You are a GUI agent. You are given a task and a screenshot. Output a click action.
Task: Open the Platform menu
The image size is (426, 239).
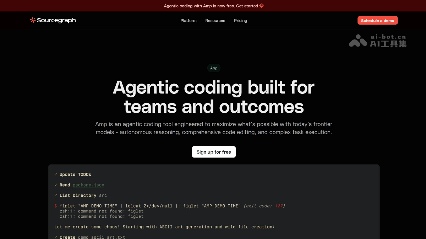pyautogui.click(x=188, y=21)
